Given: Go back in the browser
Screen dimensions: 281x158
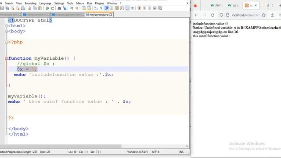Looking at the screenshot, I should click(x=196, y=15).
